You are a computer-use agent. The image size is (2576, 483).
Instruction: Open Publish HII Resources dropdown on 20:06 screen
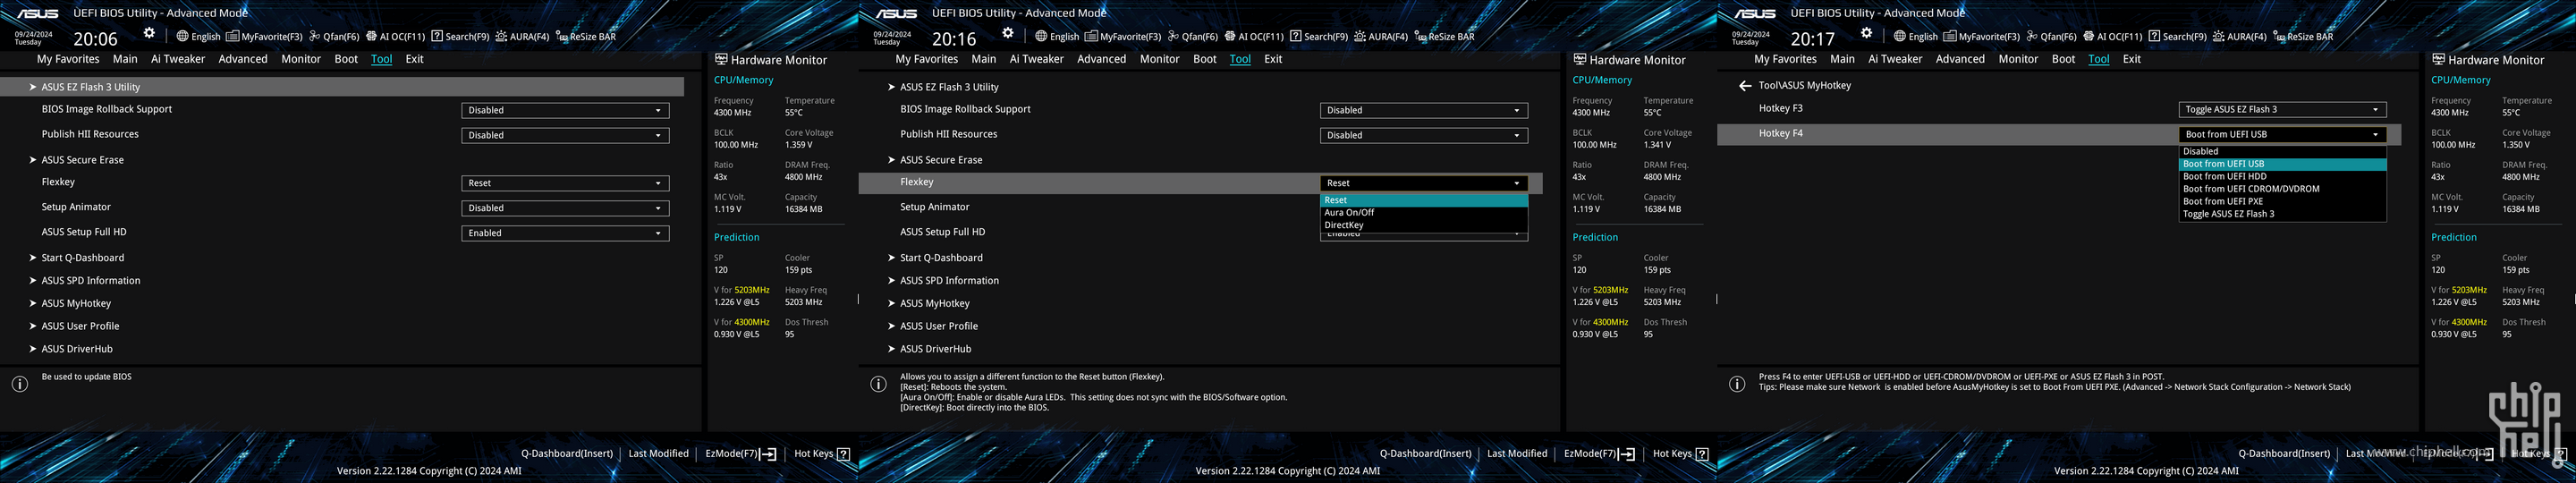pos(565,135)
